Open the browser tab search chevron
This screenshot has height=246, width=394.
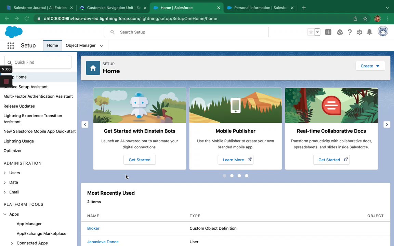point(387,8)
